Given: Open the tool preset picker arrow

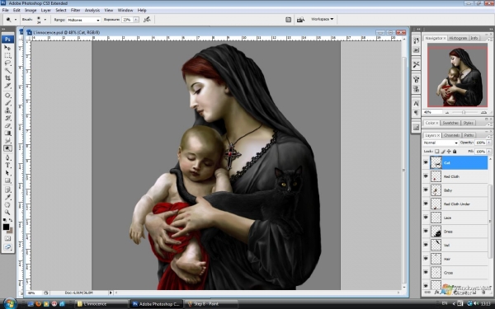Looking at the screenshot, I should pyautogui.click(x=16, y=20).
